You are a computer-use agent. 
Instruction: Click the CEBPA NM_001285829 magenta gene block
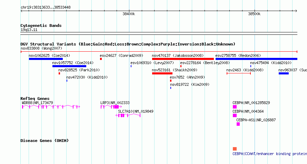click(235, 107)
